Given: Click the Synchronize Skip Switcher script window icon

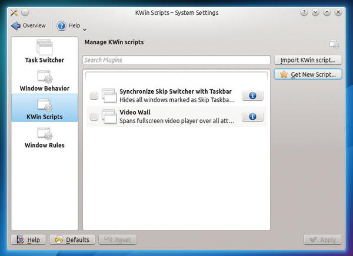Looking at the screenshot, I should (x=109, y=96).
